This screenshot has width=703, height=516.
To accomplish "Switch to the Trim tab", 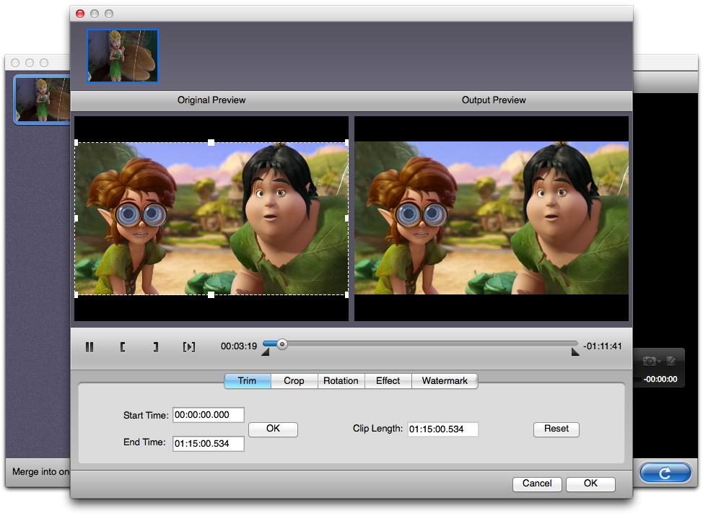I will [247, 380].
